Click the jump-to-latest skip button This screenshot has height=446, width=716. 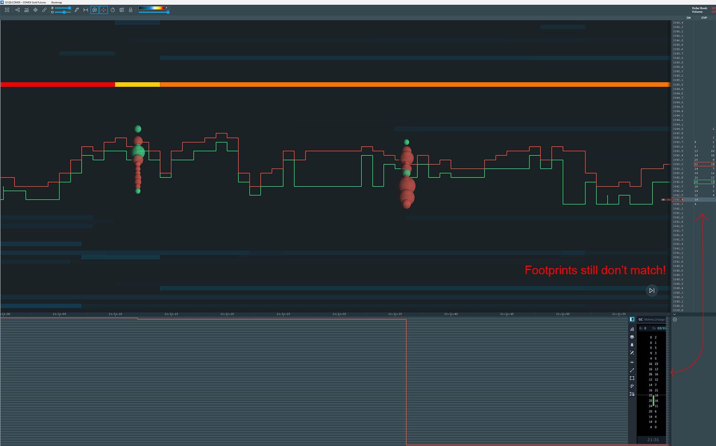tap(652, 291)
